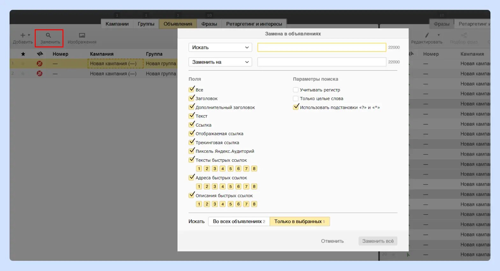
Task: Enable Учитывать регистр checkbox
Action: 296,90
